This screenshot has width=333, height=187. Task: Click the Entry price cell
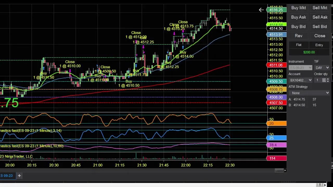pos(319,45)
